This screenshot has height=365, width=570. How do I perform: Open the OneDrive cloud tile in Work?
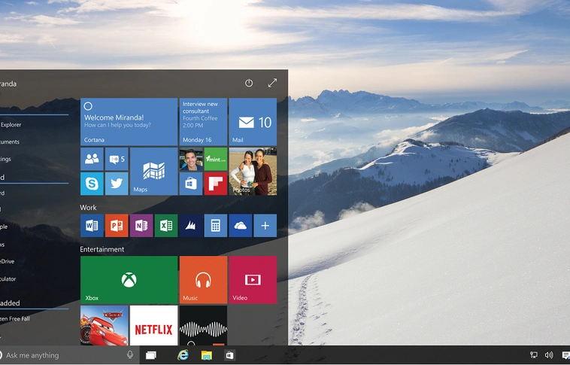point(241,226)
